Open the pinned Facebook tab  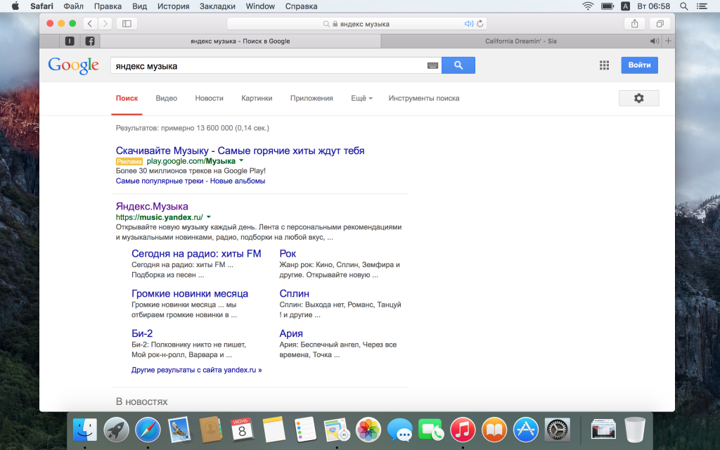[90, 41]
